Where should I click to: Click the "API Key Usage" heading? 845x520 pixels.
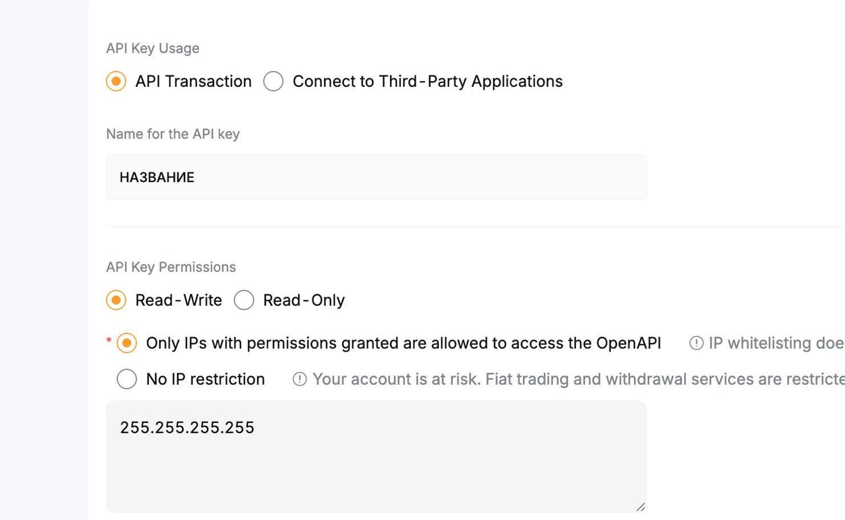pos(153,49)
